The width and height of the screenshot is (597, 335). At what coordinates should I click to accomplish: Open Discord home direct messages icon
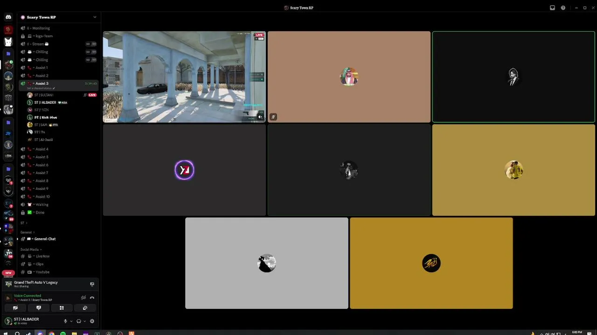[8, 17]
